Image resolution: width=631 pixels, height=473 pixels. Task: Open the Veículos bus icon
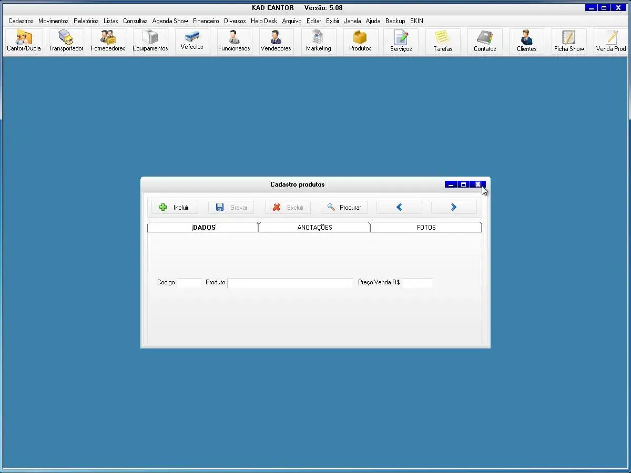click(192, 41)
